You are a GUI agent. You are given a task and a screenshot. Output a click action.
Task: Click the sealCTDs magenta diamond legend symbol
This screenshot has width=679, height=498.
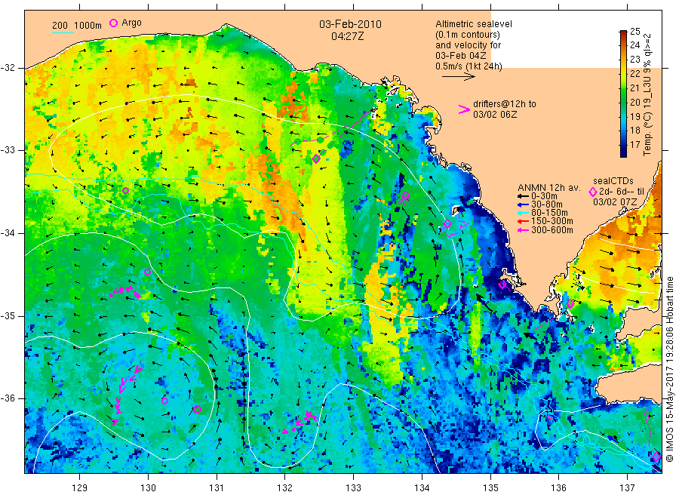(593, 192)
